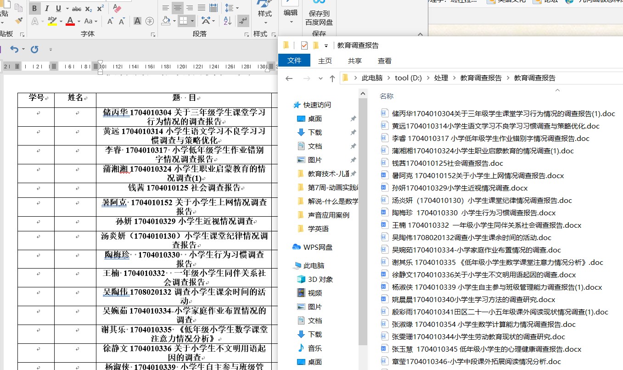Switch to 查看 tab
Image resolution: width=623 pixels, height=370 pixels.
(x=385, y=61)
